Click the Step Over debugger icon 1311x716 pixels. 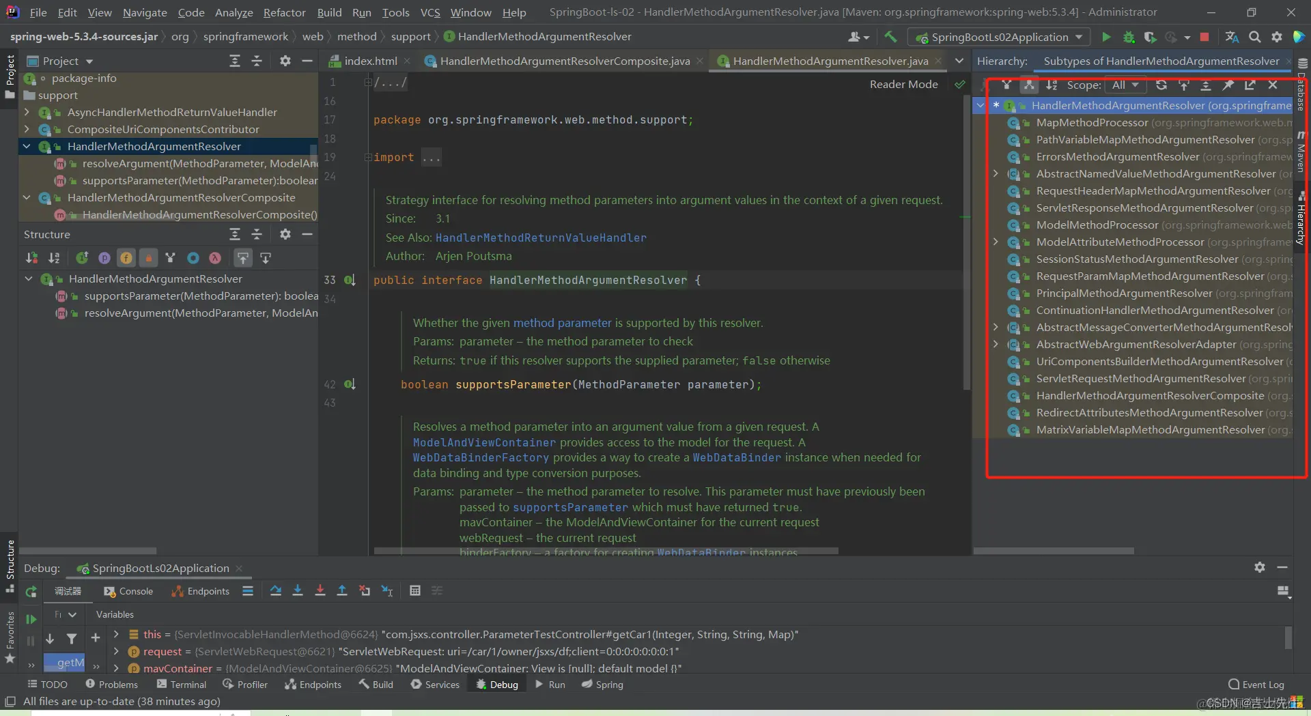point(275,591)
